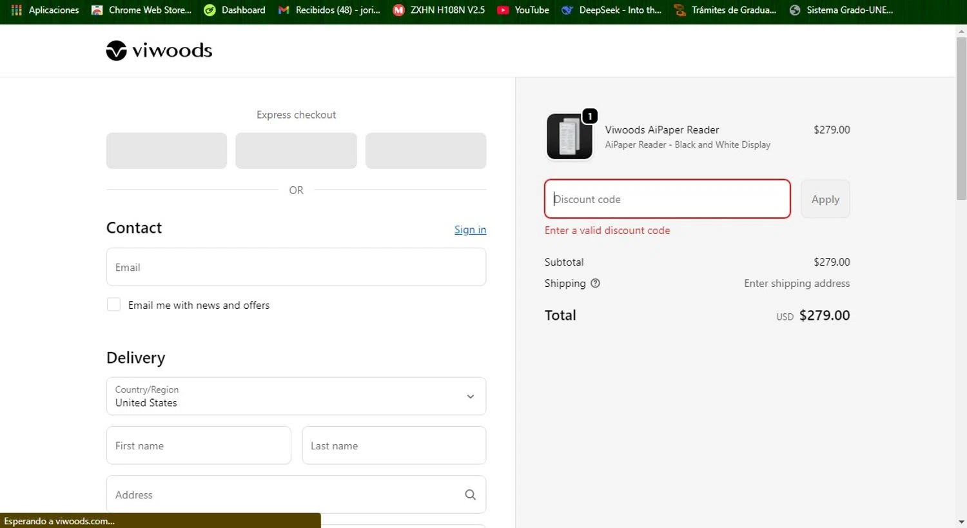Open the DeepSeek bookmark

click(x=612, y=10)
